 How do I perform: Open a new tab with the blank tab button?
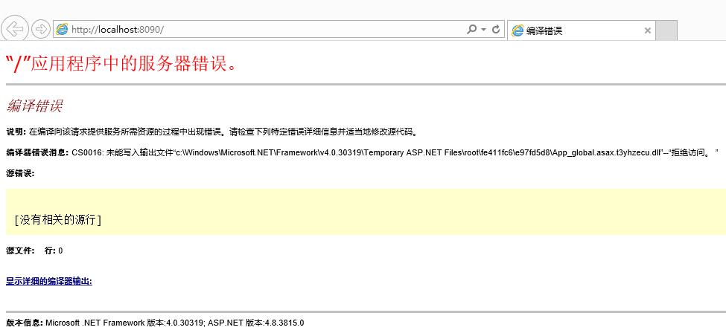coord(666,30)
